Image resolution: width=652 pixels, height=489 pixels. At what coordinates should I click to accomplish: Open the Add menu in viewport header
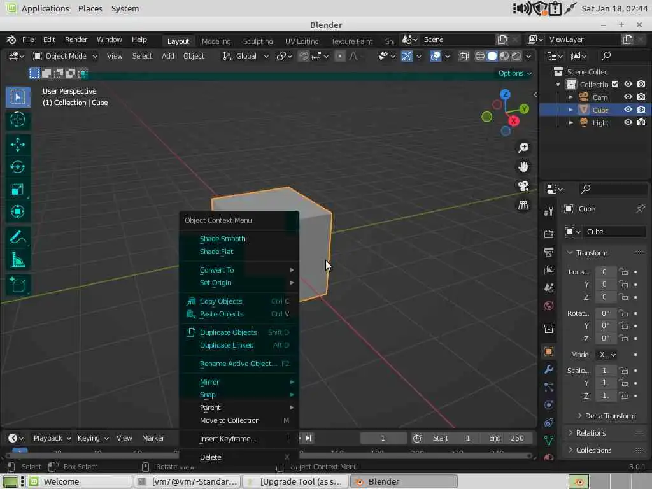(167, 56)
